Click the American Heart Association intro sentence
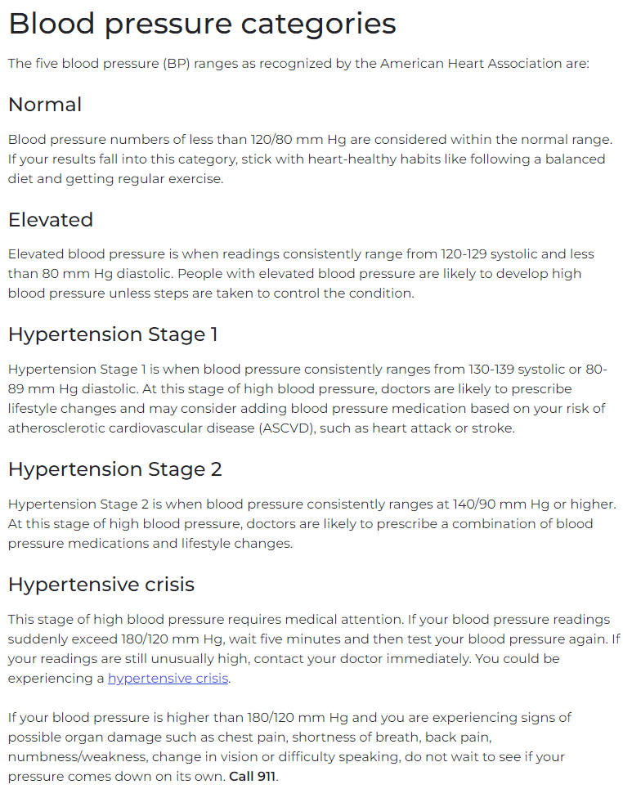The width and height of the screenshot is (623, 789). tap(298, 64)
